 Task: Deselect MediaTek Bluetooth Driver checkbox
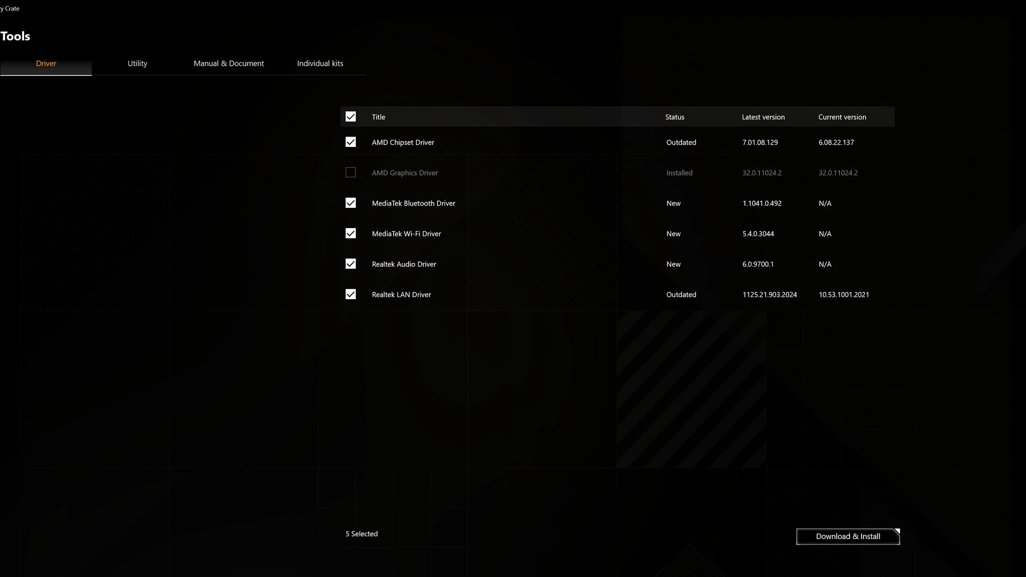coord(351,203)
